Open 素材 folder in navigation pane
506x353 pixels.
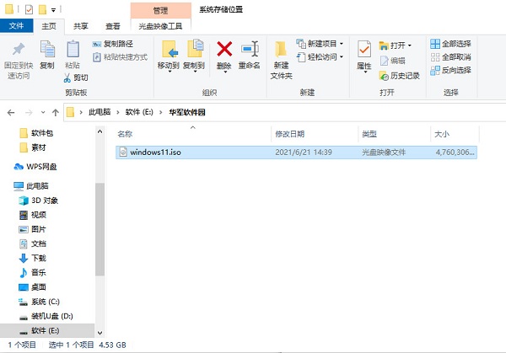point(33,147)
